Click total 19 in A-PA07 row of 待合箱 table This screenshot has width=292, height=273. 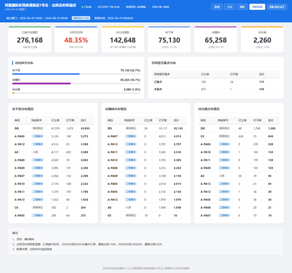click(x=270, y=216)
